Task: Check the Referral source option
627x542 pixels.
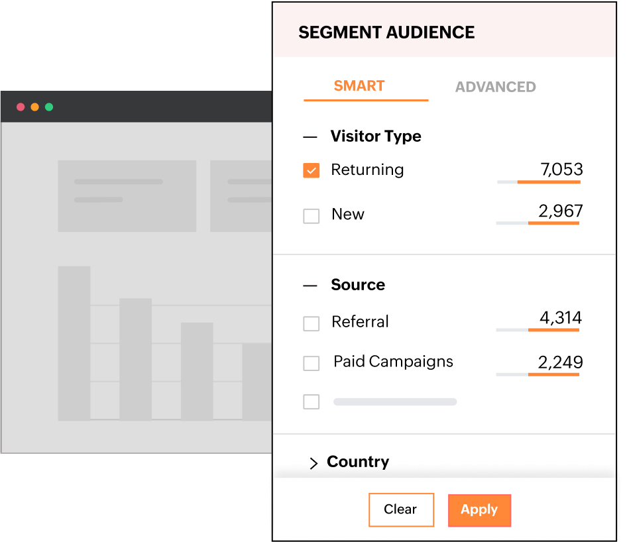Action: pos(312,323)
